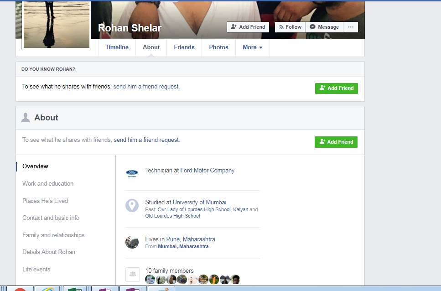Open Excel from the taskbar
Image resolution: width=441 pixels, height=291 pixels.
coord(75,289)
